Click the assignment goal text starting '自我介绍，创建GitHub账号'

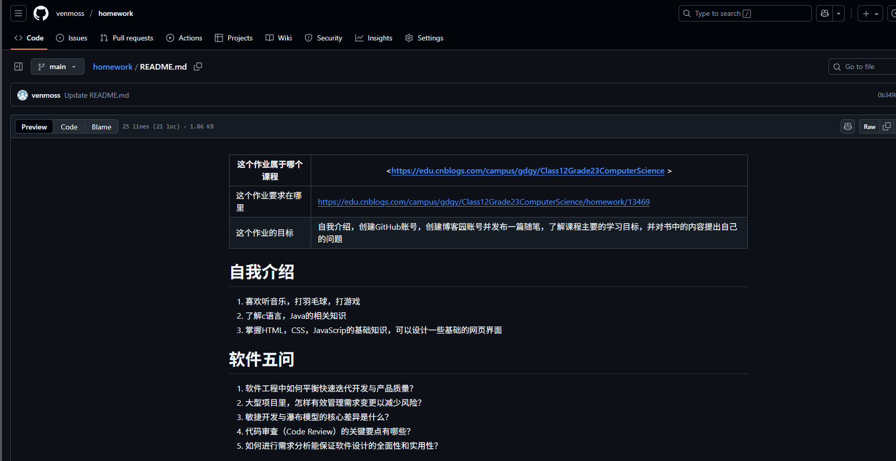click(x=528, y=233)
